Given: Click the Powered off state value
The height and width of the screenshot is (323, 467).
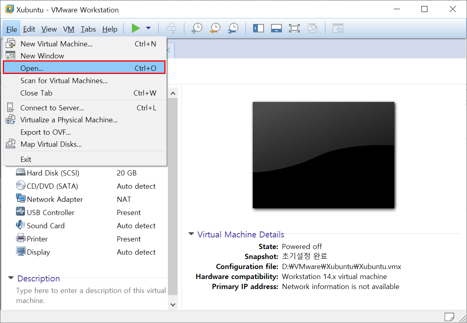Looking at the screenshot, I should coord(302,247).
